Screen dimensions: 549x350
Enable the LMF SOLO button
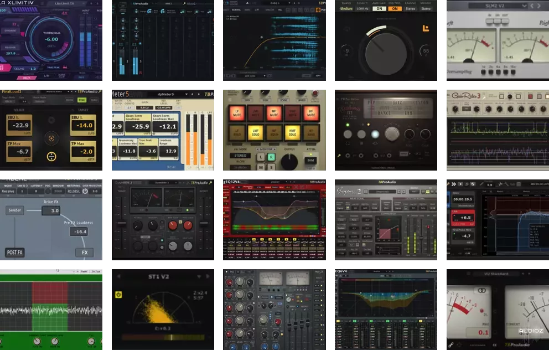(x=256, y=132)
